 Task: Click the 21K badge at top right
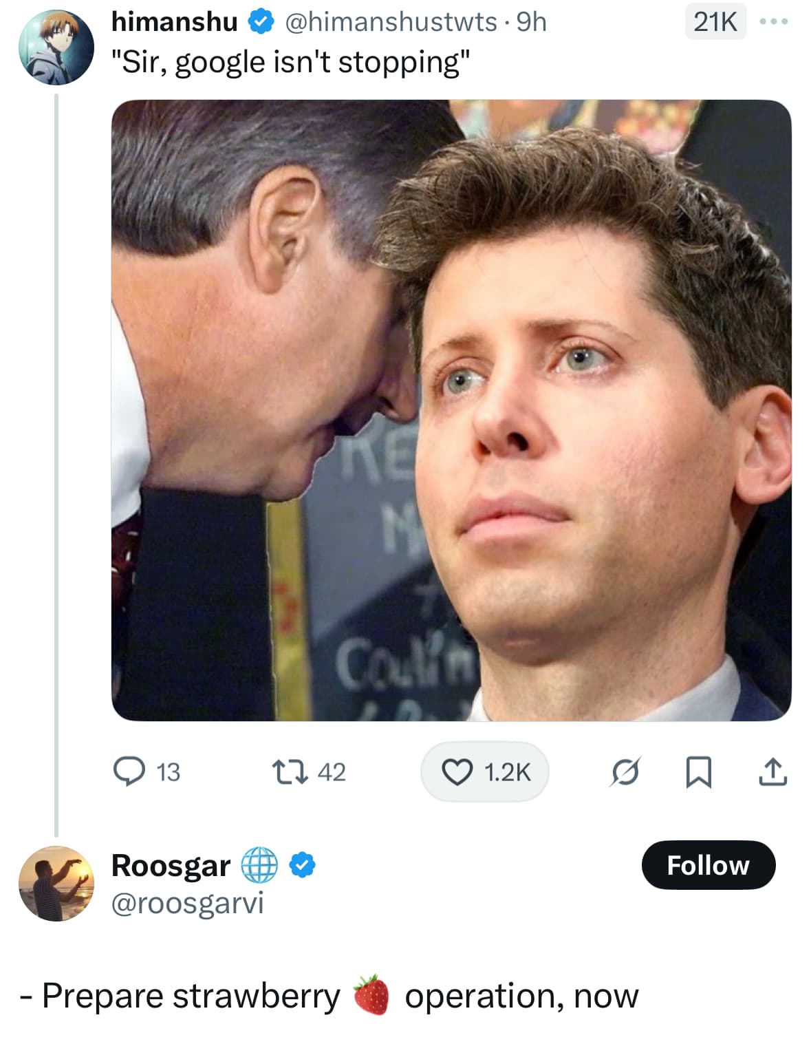tap(715, 22)
